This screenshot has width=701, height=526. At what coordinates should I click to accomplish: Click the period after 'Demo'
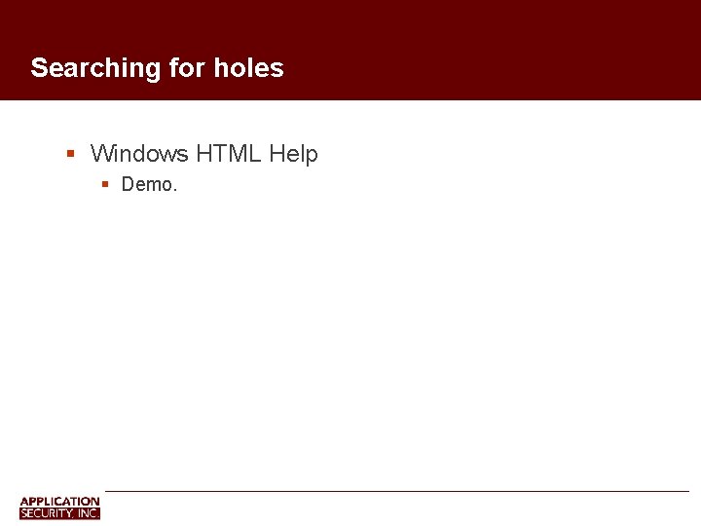click(175, 191)
